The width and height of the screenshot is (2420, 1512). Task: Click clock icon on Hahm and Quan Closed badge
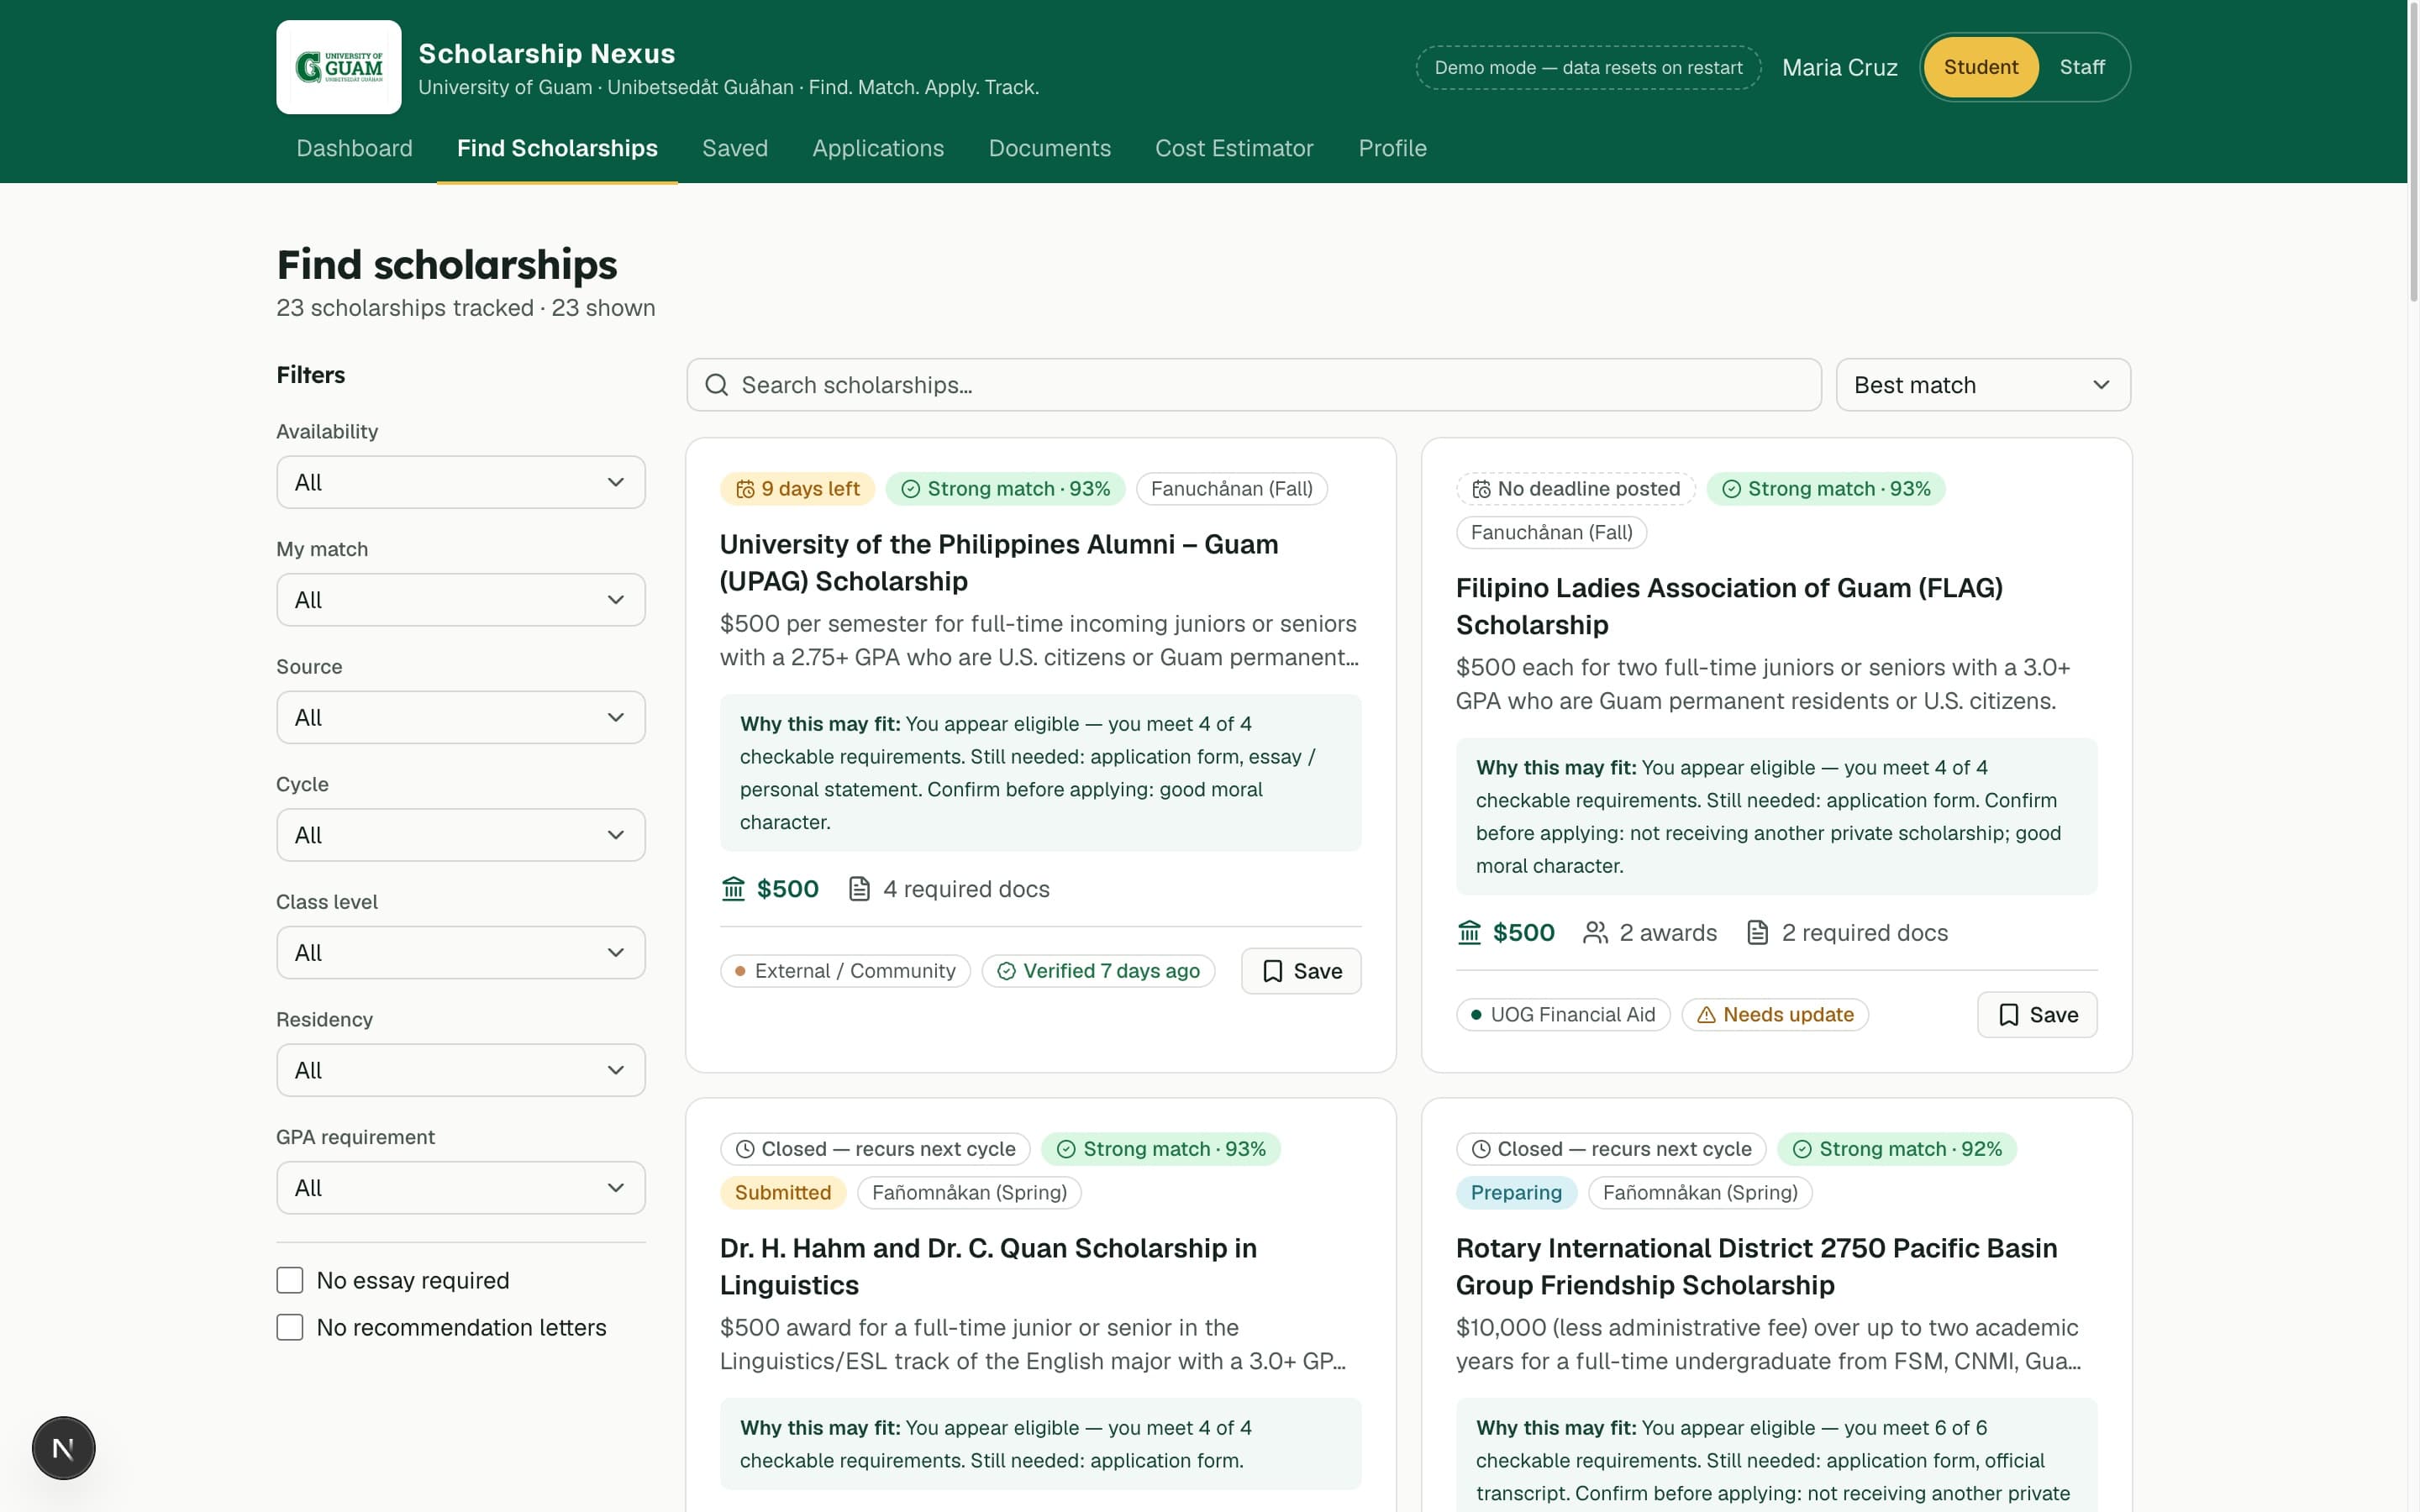pyautogui.click(x=745, y=1149)
